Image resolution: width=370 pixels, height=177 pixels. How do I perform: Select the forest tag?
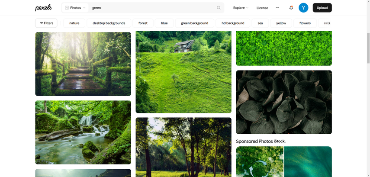pos(143,23)
